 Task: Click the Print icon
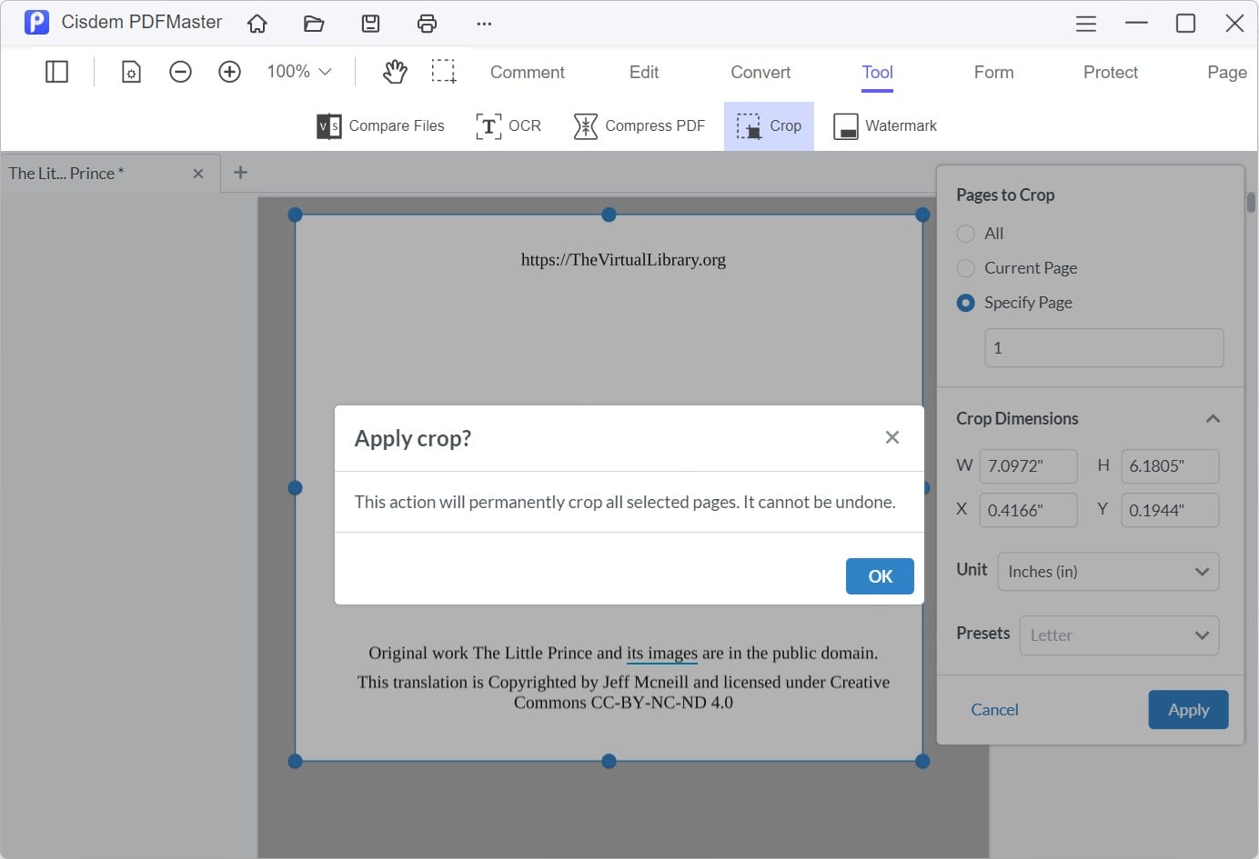[427, 24]
